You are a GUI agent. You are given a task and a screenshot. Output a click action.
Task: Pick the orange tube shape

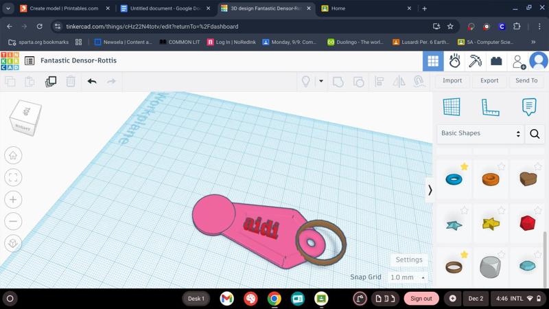491,179
